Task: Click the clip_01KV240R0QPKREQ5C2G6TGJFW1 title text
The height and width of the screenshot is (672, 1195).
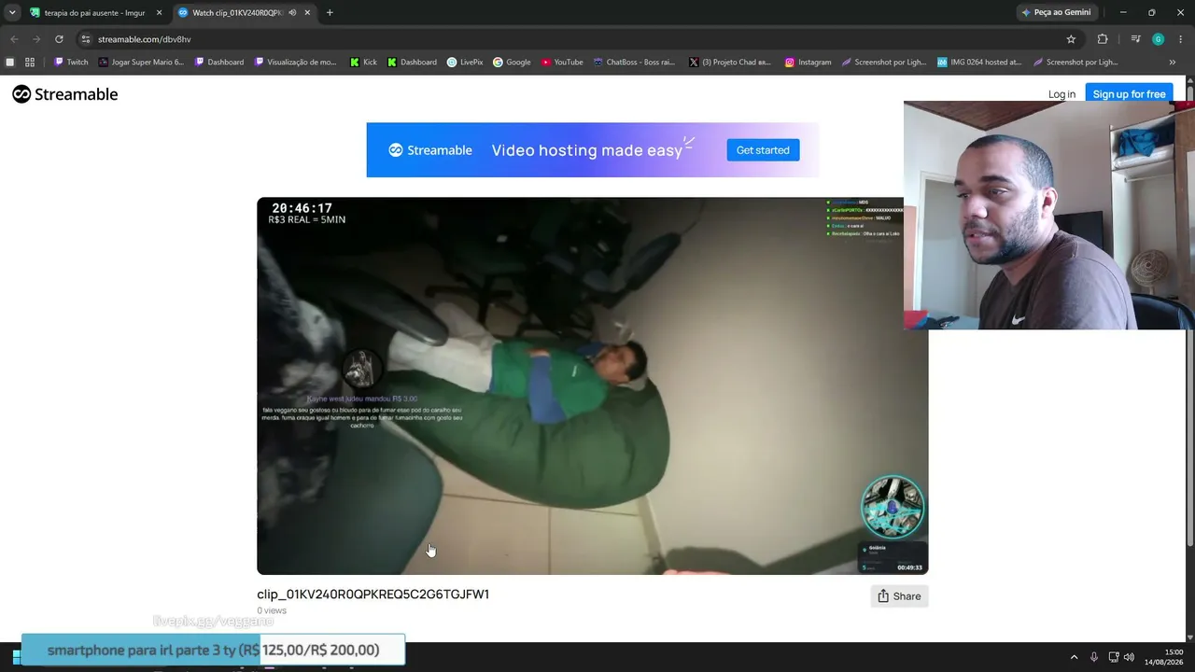Action: pos(373,595)
